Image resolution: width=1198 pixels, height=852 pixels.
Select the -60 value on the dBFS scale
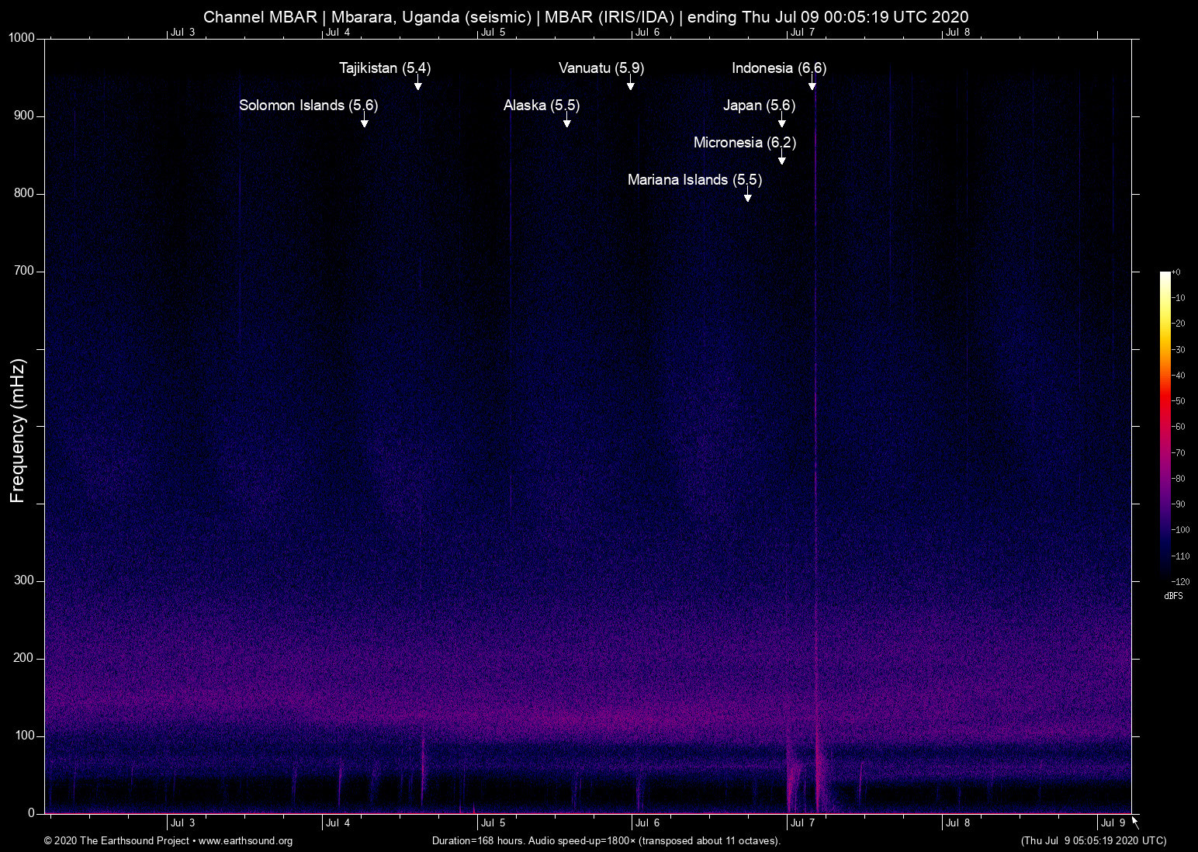point(1179,427)
